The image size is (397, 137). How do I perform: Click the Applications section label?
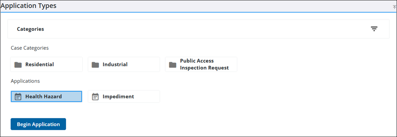click(x=25, y=81)
